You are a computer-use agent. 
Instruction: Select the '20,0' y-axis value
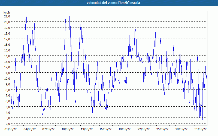tap(7, 22)
